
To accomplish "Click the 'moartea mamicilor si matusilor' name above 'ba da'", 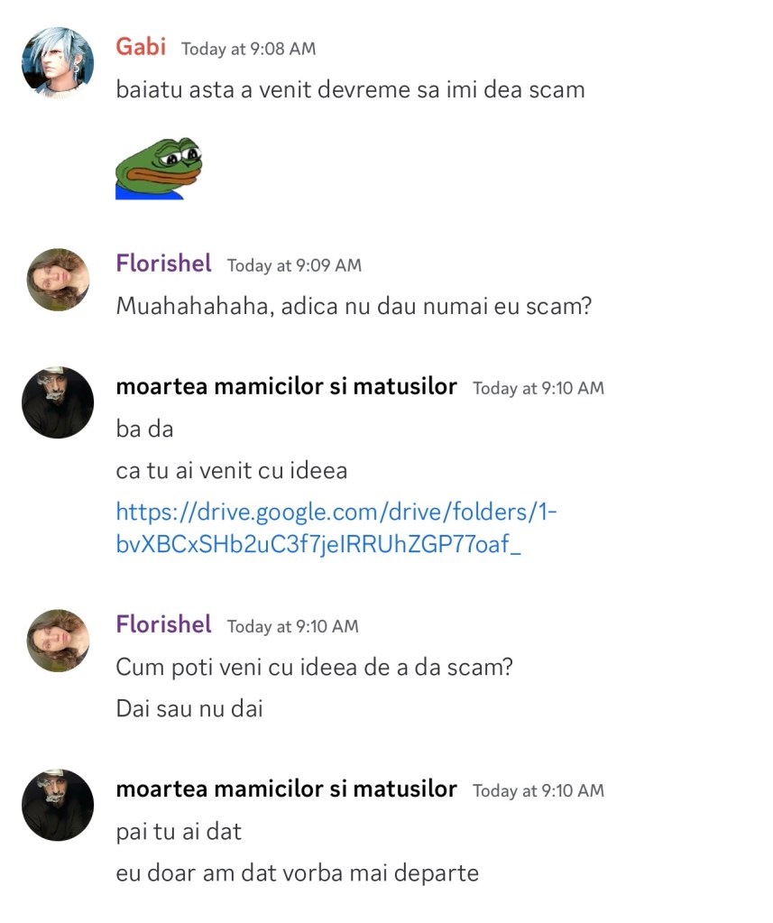I will click(286, 386).
